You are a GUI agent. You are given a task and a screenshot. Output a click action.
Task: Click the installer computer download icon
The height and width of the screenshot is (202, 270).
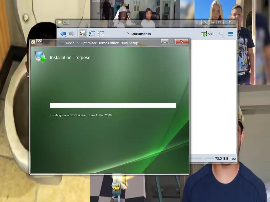coord(40,57)
